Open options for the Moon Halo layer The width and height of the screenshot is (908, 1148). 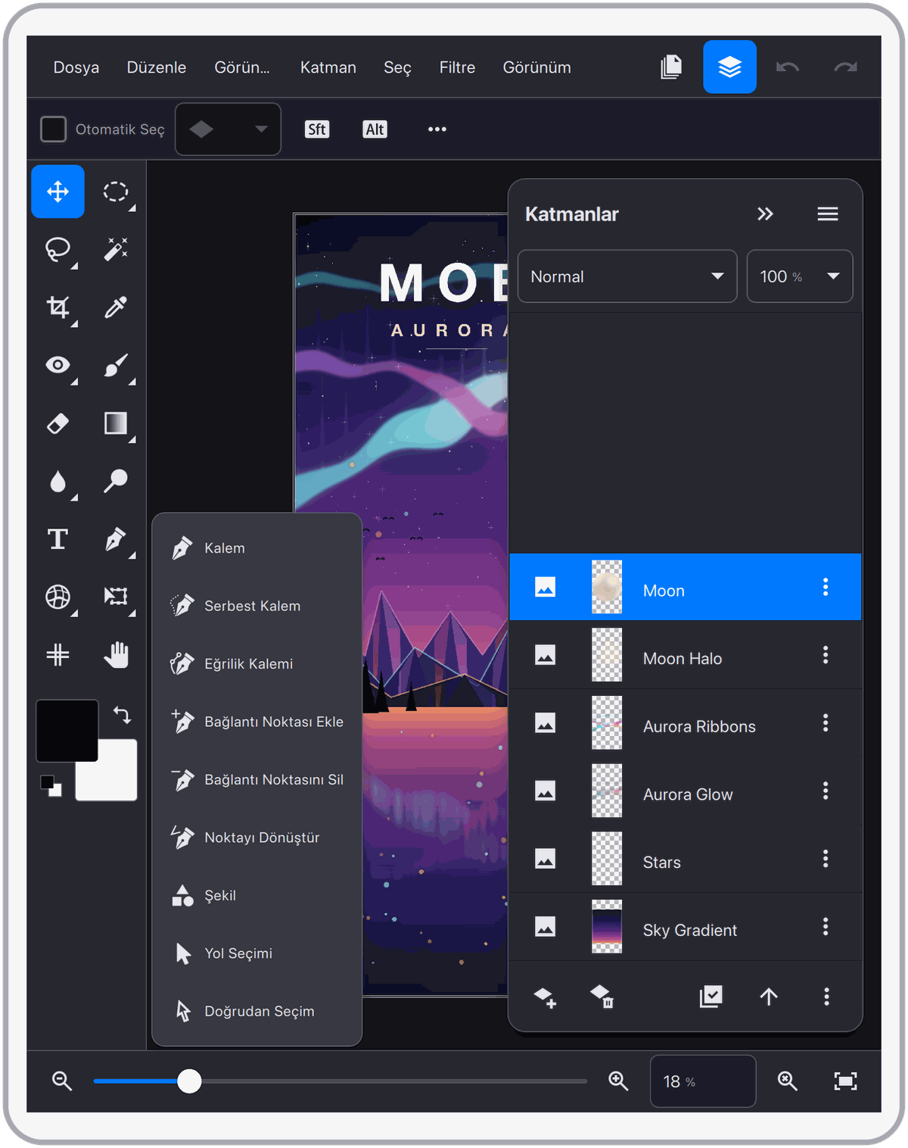click(x=826, y=655)
